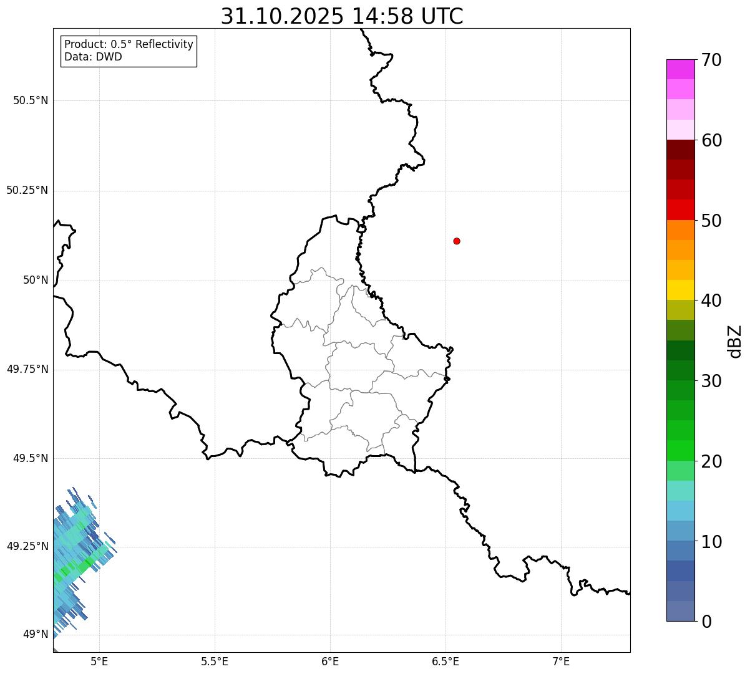The height and width of the screenshot is (674, 750).
Task: Click the Product: 0.5° Reflectivity label
Action: 129,45
